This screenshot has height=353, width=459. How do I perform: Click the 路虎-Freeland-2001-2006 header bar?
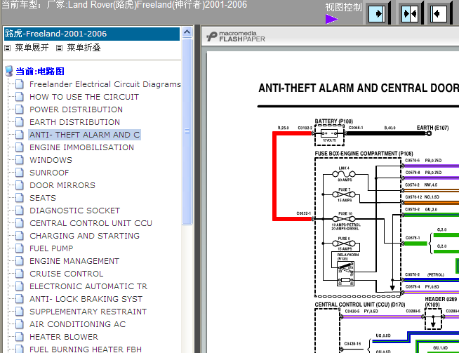click(92, 34)
